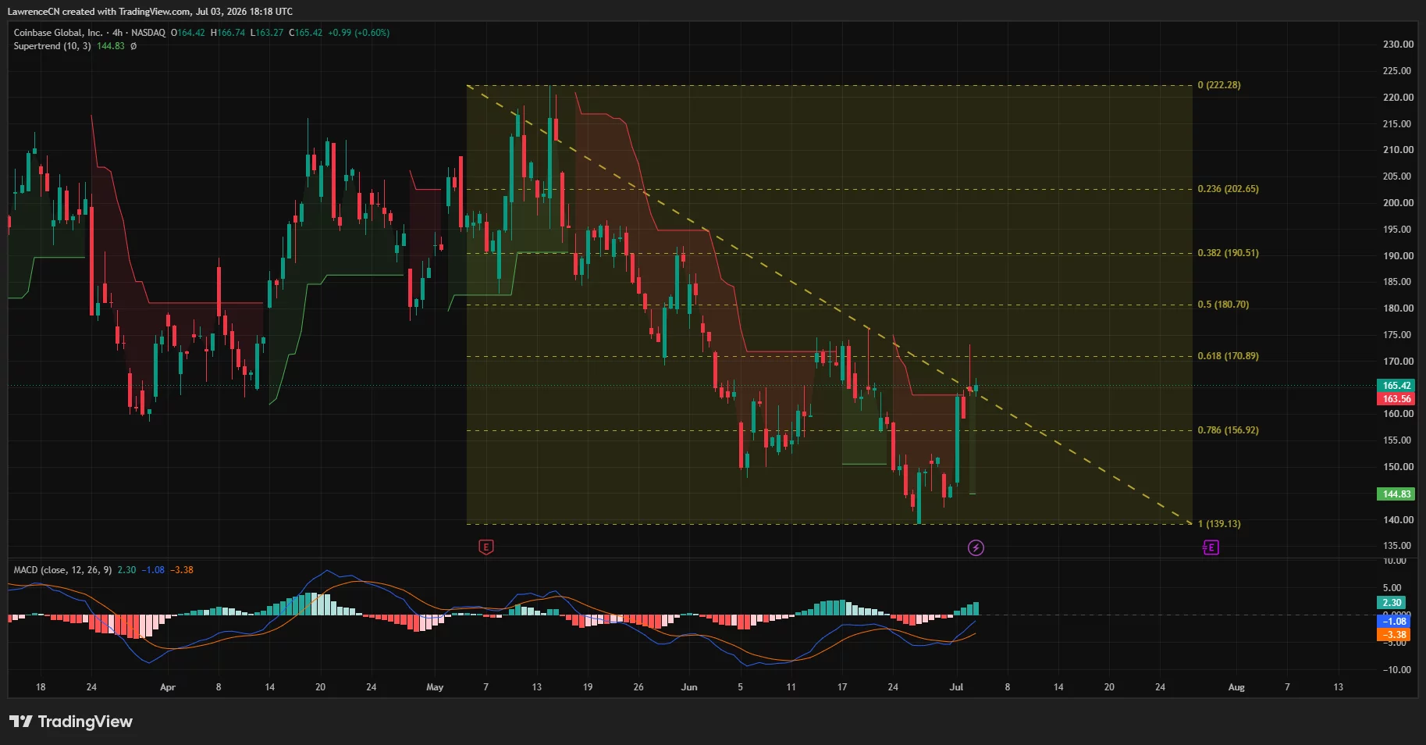This screenshot has width=1426, height=745.
Task: Click the Fibonacci 1 (139.13) level label
Action: [1219, 524]
